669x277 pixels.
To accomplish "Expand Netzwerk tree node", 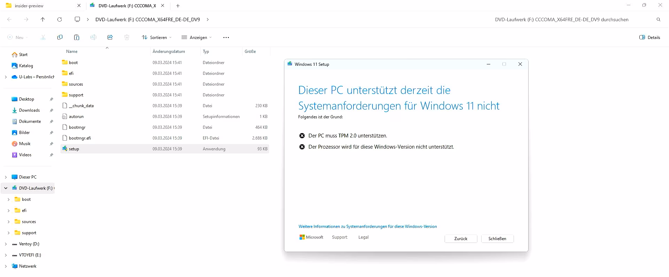I will pyautogui.click(x=6, y=266).
